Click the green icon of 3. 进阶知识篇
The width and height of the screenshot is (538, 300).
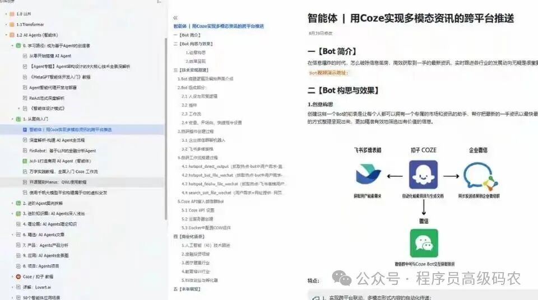pyautogui.click(x=18, y=213)
